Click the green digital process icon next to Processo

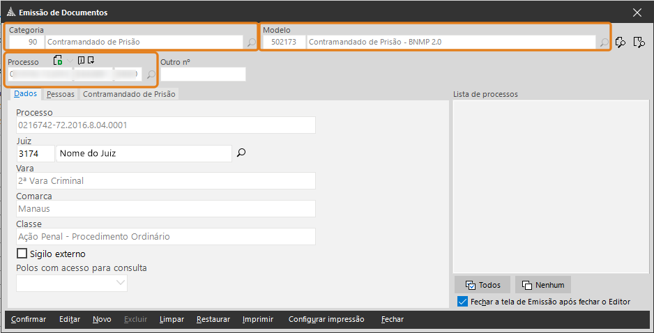coord(58,61)
